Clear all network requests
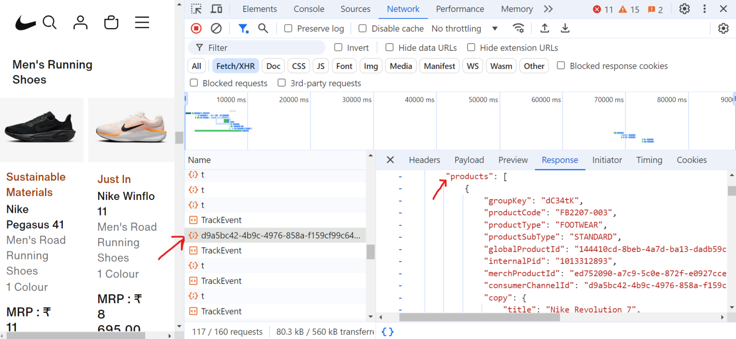This screenshot has height=339, width=736. [216, 28]
